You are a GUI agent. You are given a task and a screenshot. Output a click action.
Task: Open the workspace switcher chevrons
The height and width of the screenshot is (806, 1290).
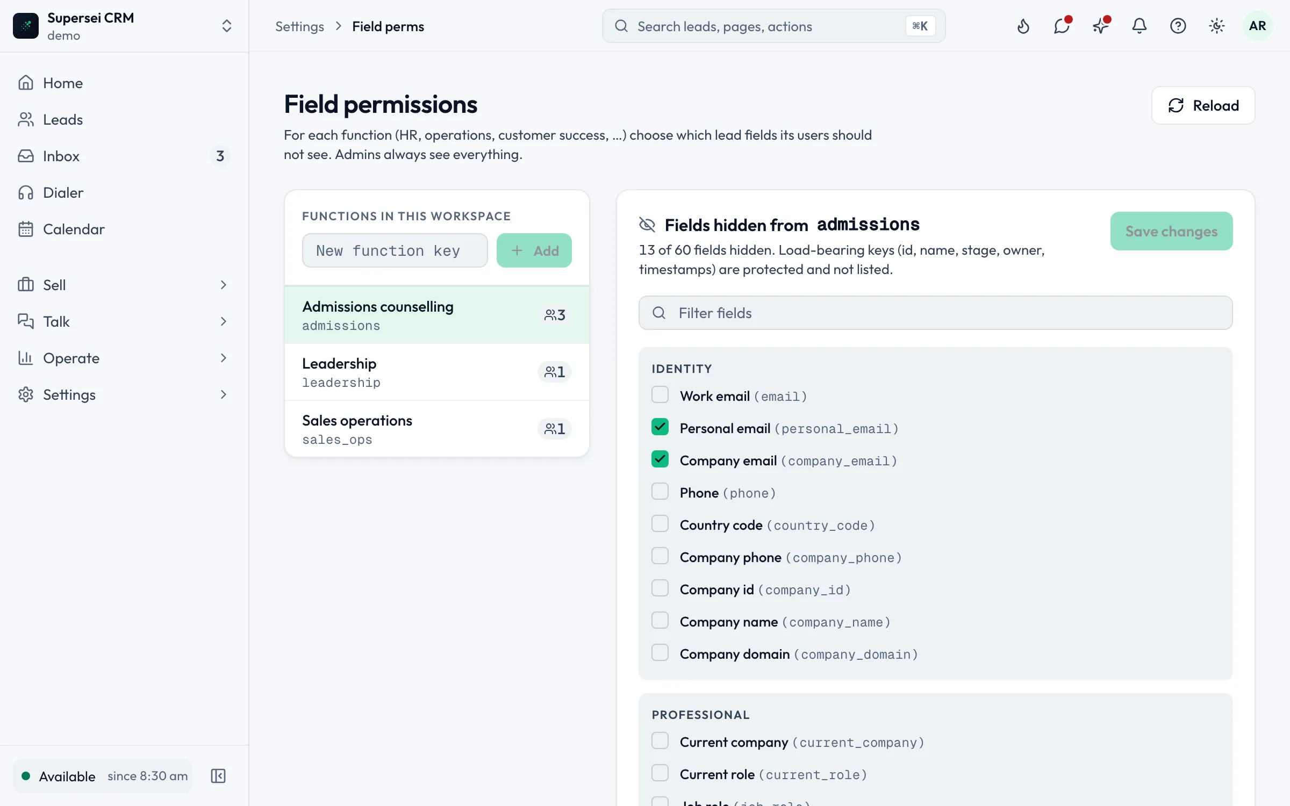pos(226,26)
